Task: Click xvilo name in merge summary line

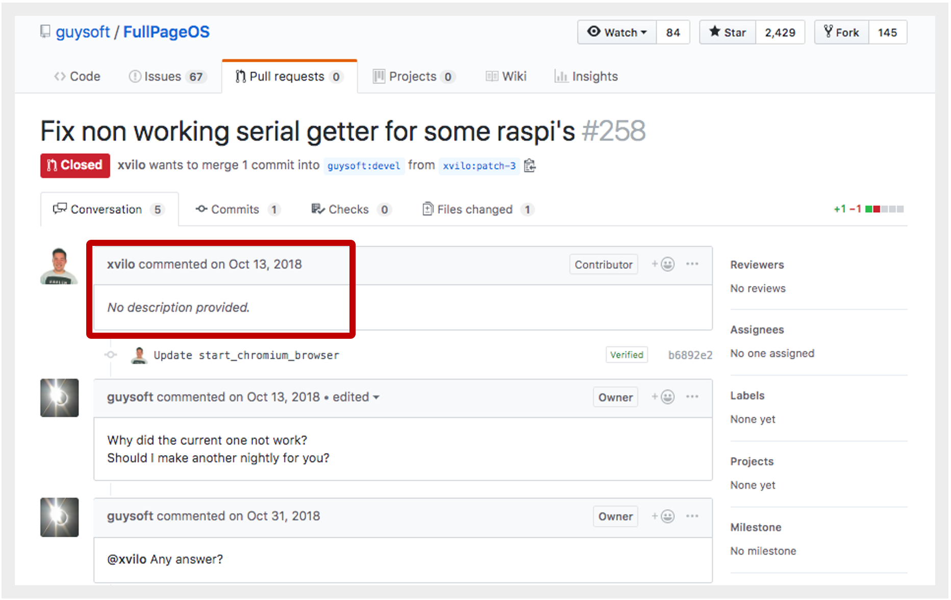Action: [x=132, y=165]
